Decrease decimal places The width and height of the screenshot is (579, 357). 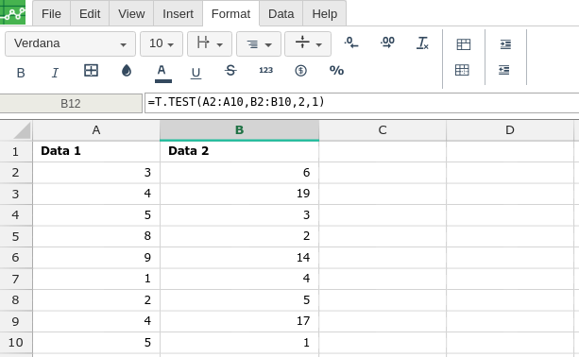coord(351,42)
